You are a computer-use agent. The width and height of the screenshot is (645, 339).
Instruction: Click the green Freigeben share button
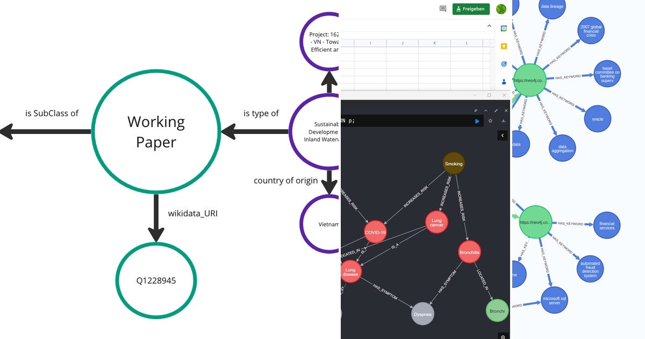click(x=471, y=9)
